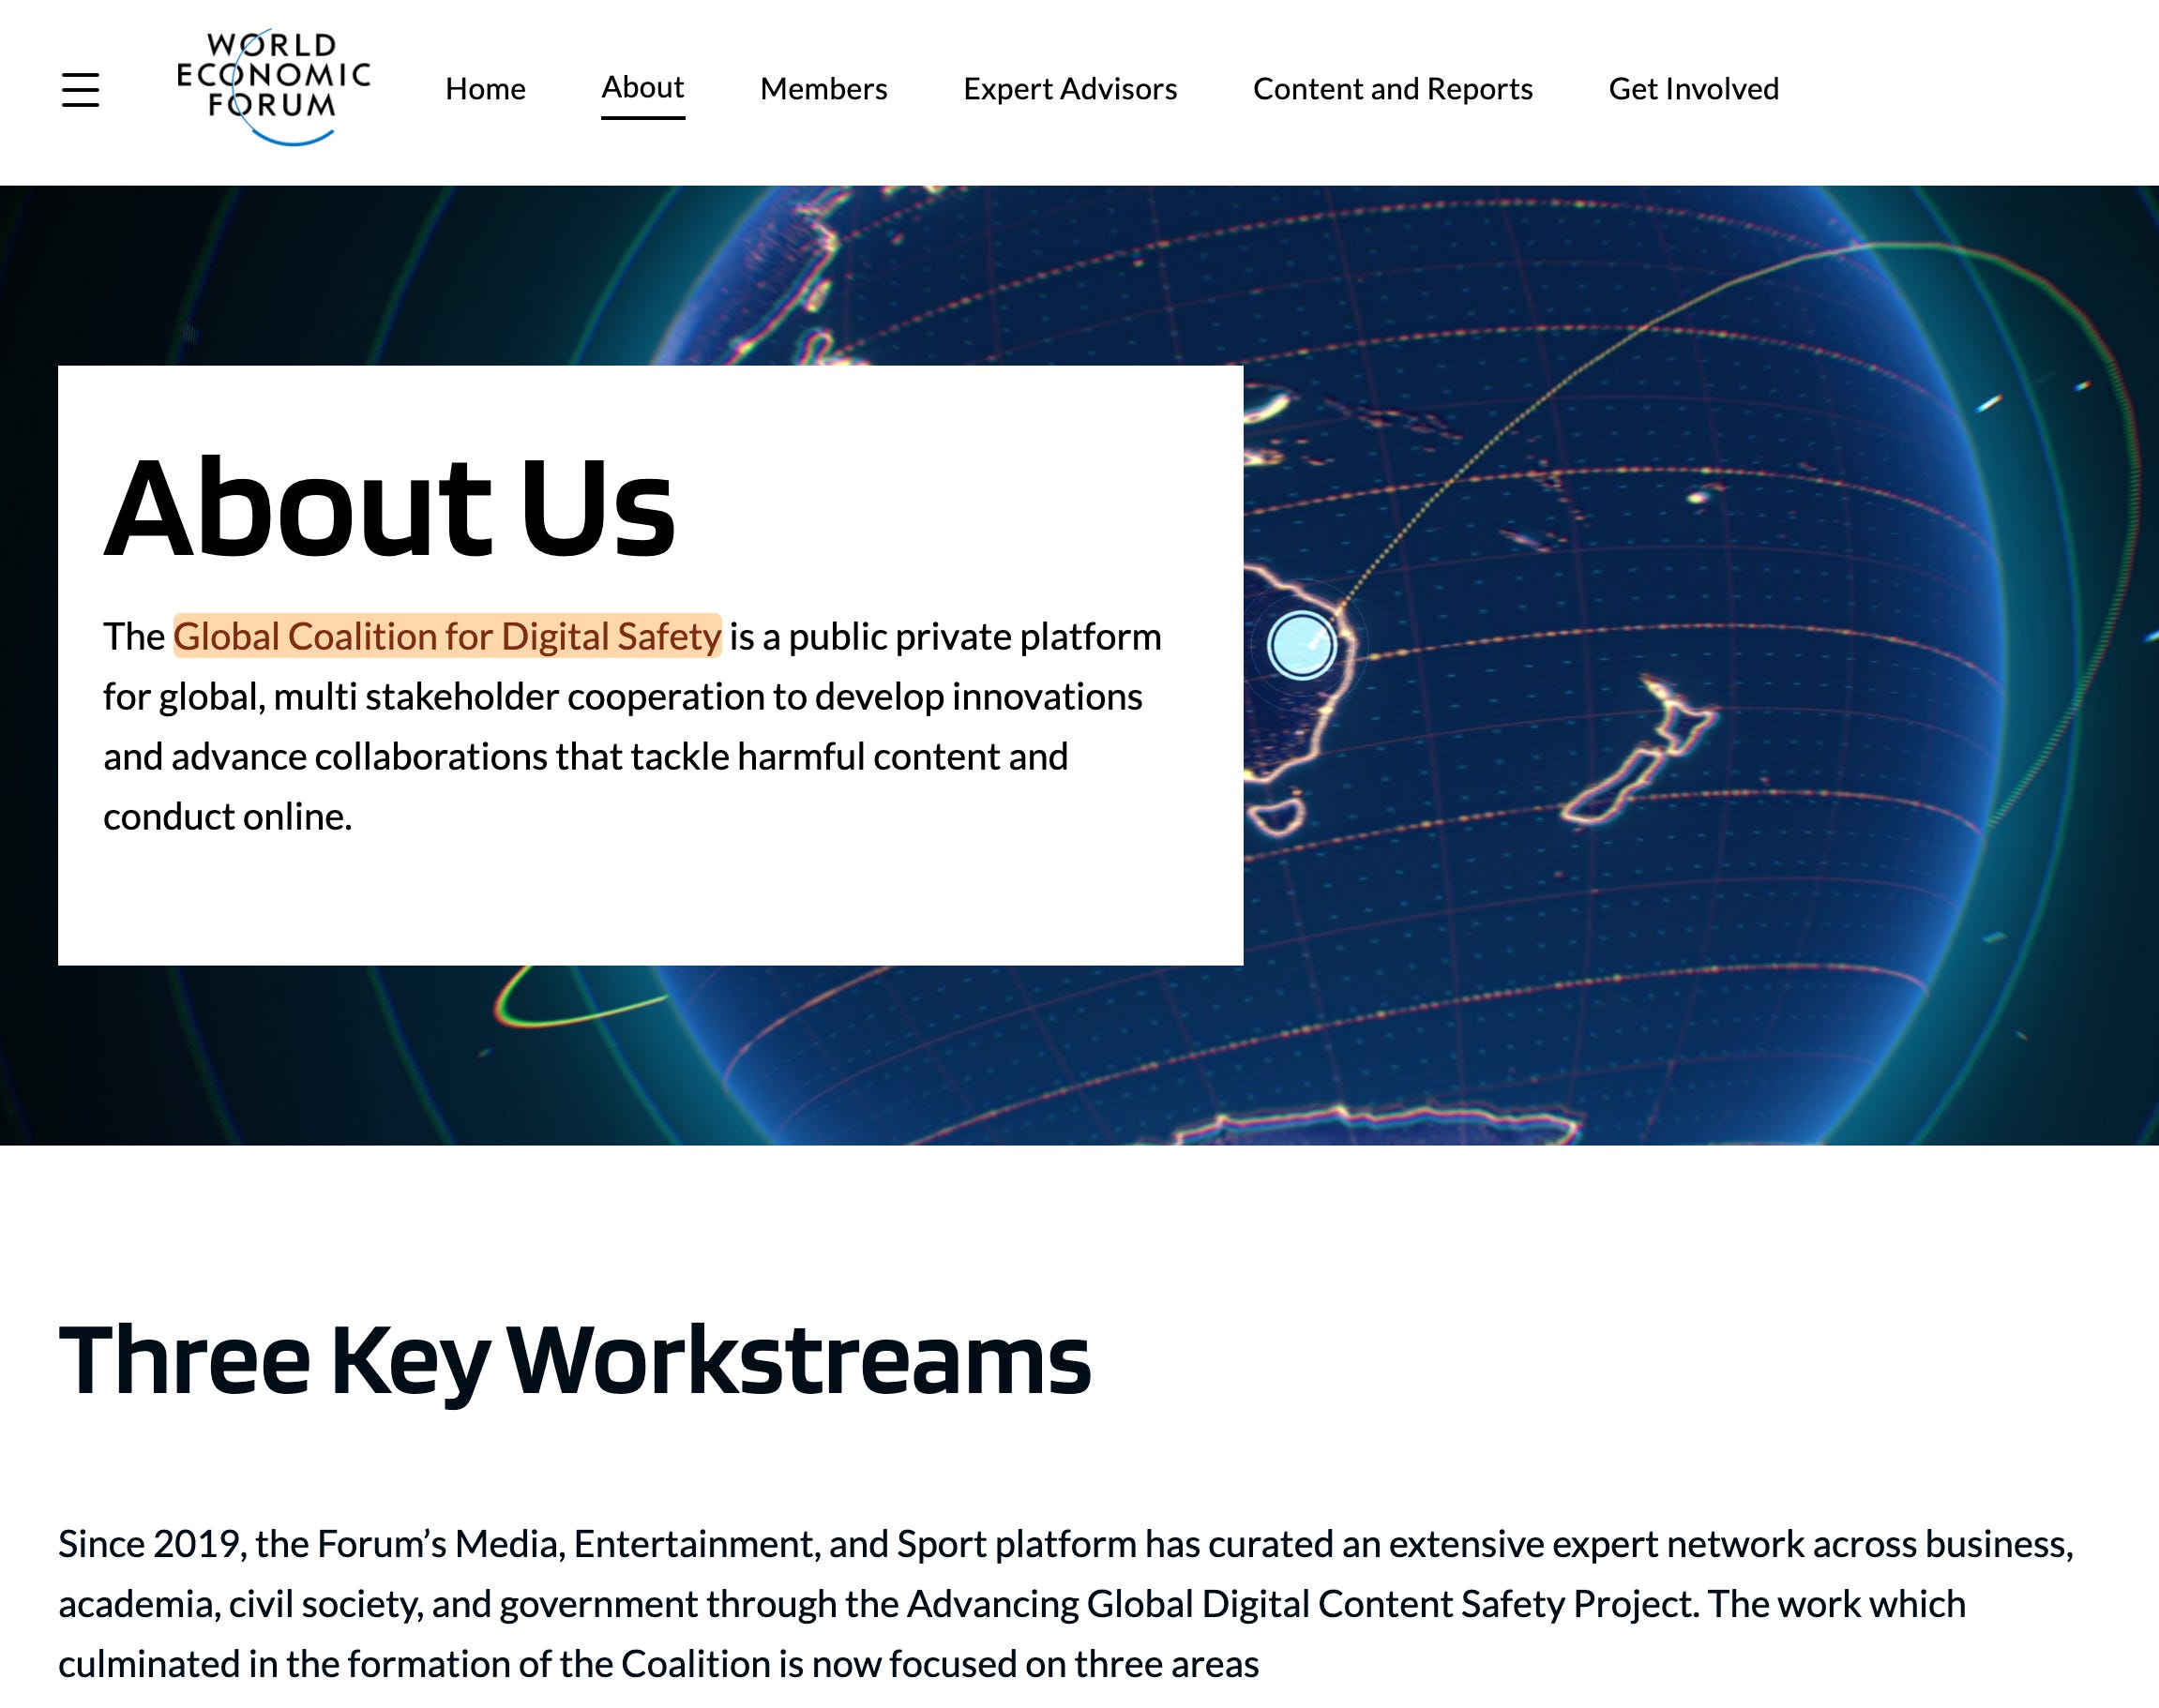
Task: Open Content and Reports nav item
Action: click(1393, 89)
